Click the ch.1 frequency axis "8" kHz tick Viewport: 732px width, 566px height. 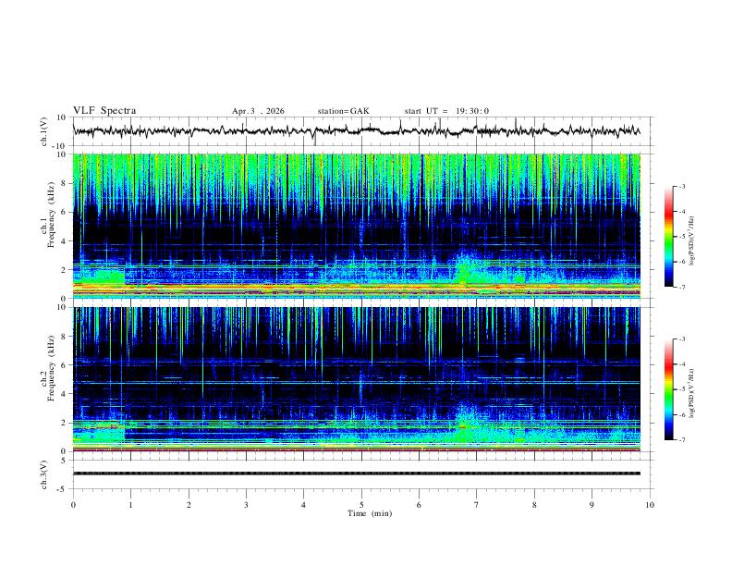64,183
